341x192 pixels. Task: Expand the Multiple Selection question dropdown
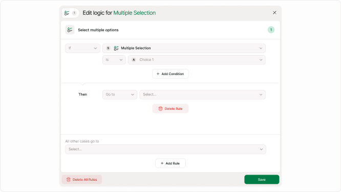(184, 48)
